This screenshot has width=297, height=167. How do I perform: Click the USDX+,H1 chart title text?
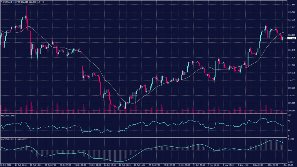7,2
